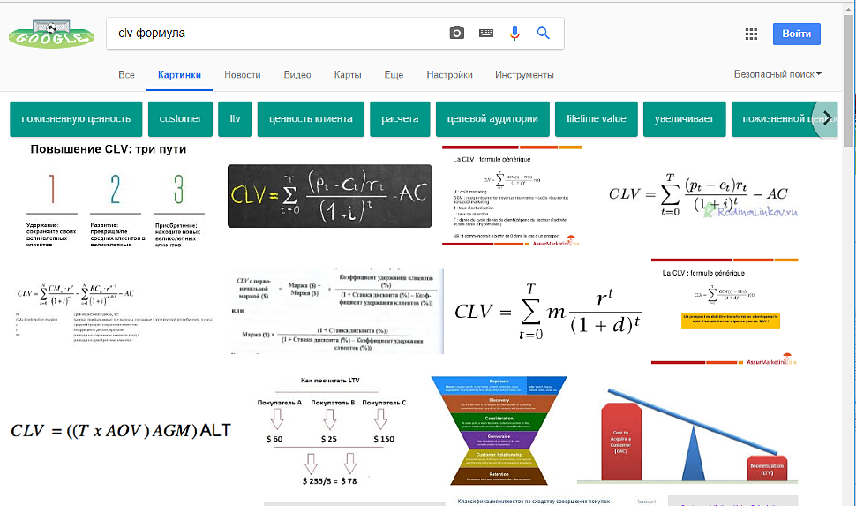This screenshot has height=506, width=856.
Task: Expand the Ещё menu
Action: (x=394, y=75)
